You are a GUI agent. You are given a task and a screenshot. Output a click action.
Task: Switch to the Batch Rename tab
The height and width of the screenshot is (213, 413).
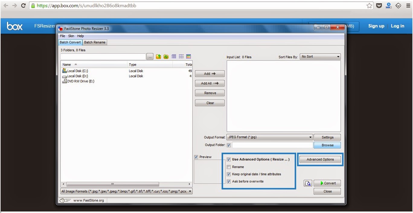tap(95, 43)
